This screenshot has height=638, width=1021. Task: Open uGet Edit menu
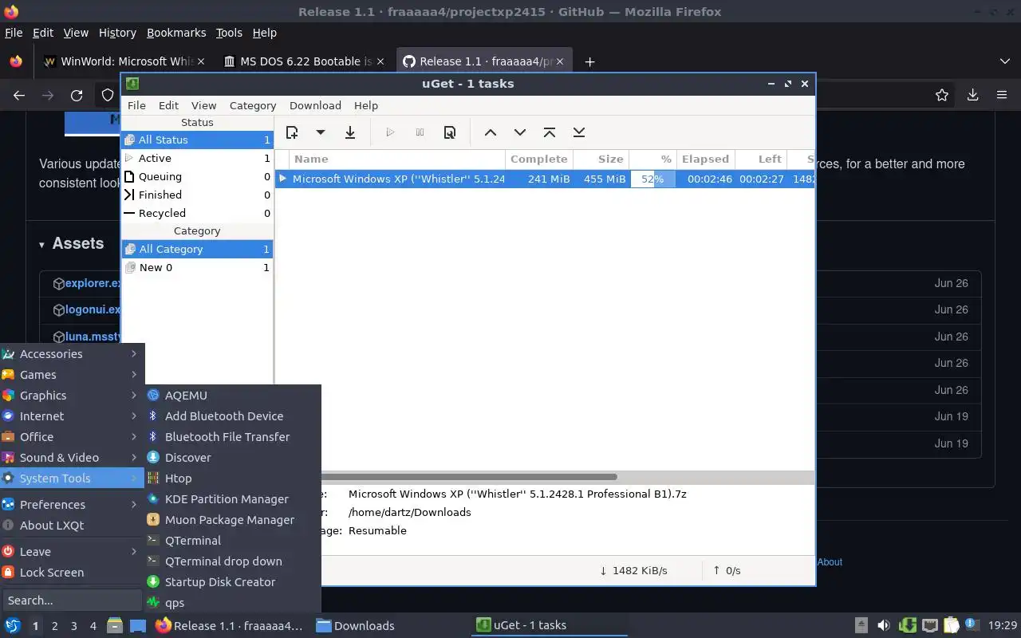tap(168, 105)
